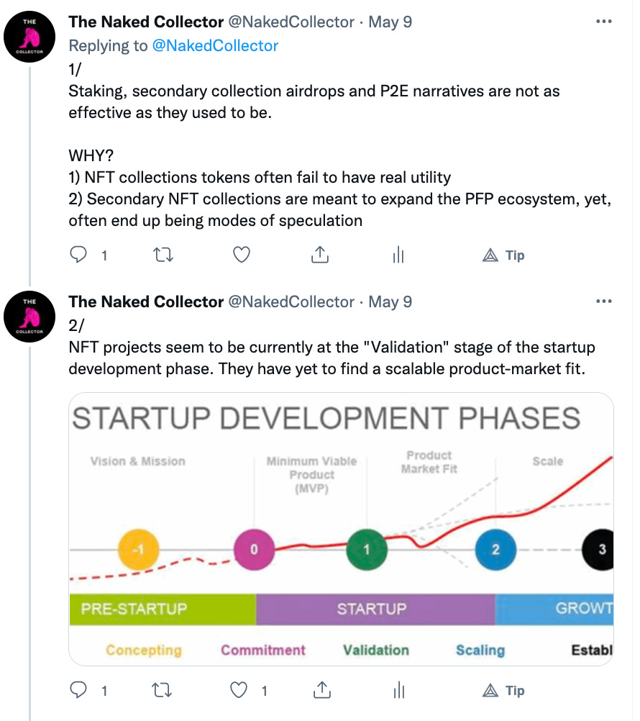Open @NakedCollector reply mention link

[x=215, y=45]
